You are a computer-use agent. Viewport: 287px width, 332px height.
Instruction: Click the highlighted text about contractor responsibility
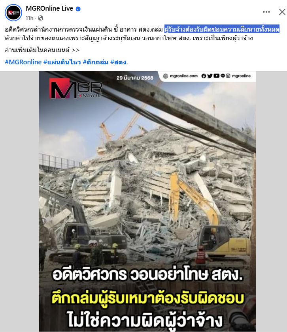click(222, 29)
